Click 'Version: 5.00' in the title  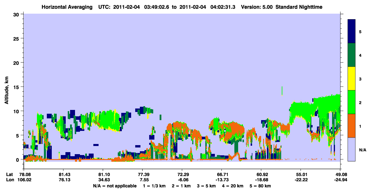point(257,7)
